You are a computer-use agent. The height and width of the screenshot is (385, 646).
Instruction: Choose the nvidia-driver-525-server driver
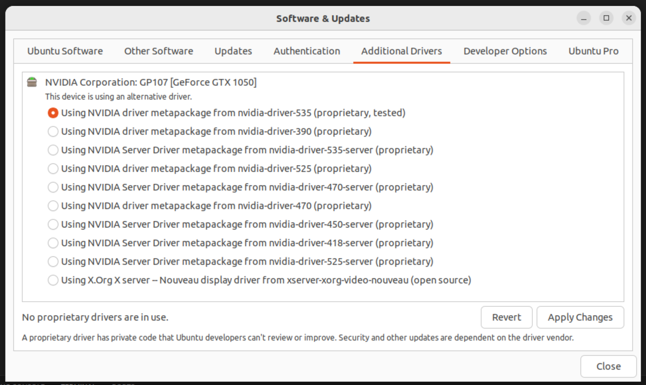[53, 262]
